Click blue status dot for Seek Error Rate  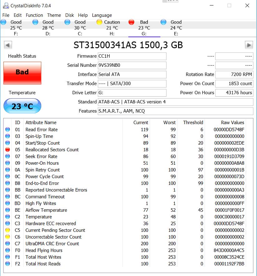pyautogui.click(x=7, y=156)
